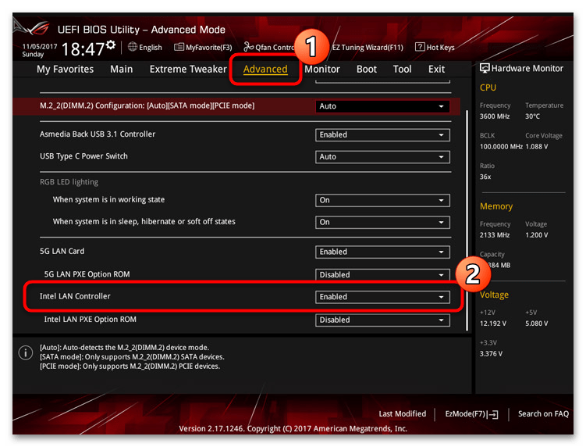Select 5G LAN Card label
The image size is (586, 447).
pyautogui.click(x=62, y=251)
